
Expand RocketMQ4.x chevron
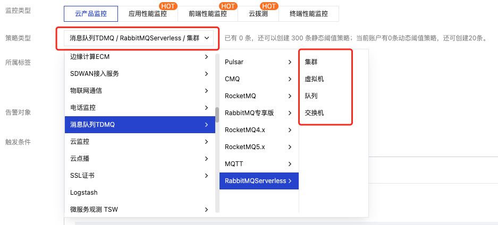click(290, 130)
